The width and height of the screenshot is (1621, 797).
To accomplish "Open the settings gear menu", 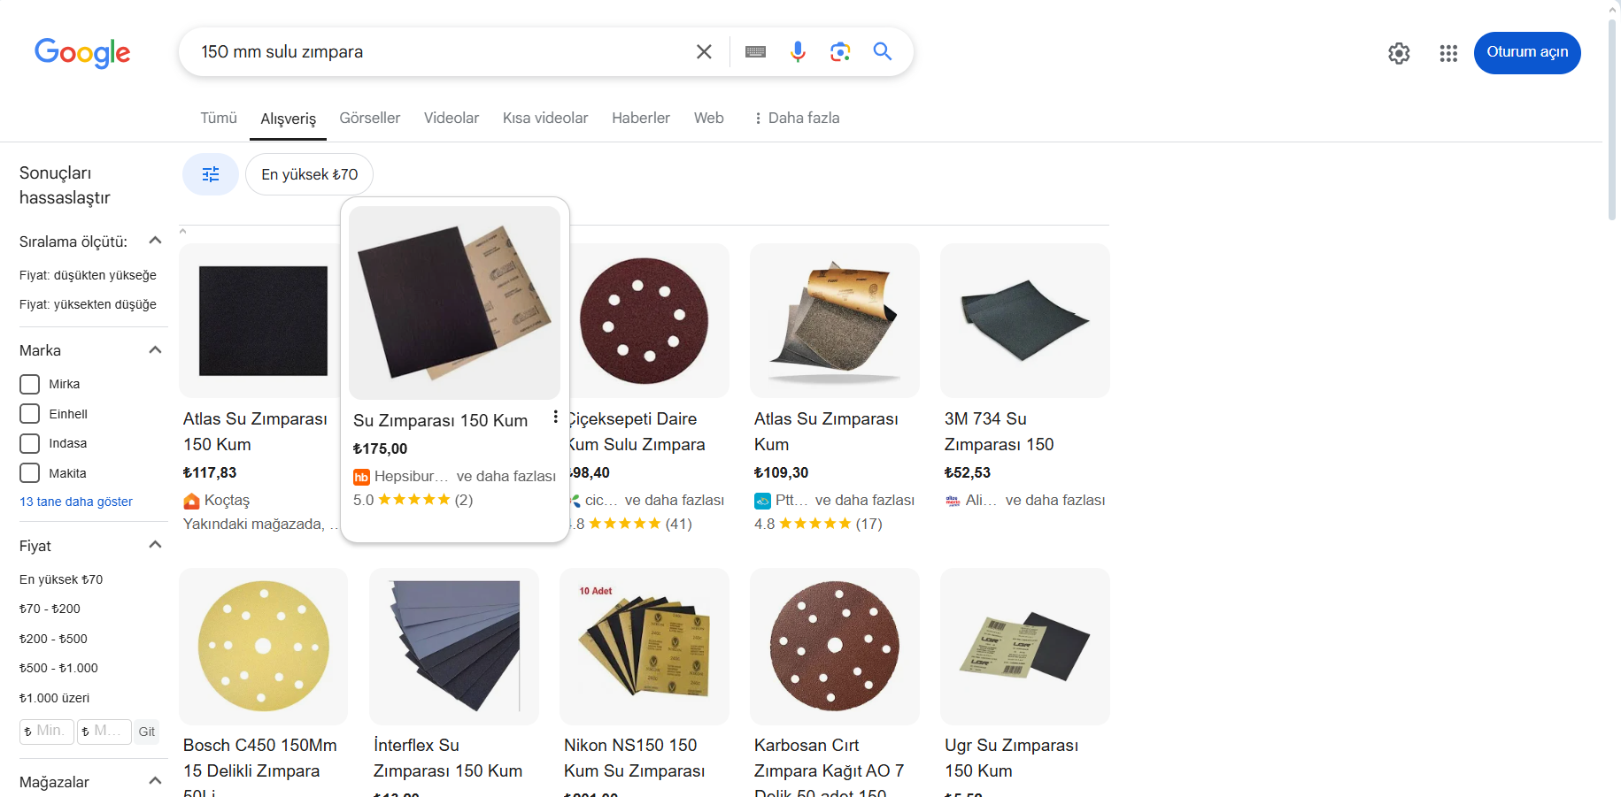I will point(1399,53).
